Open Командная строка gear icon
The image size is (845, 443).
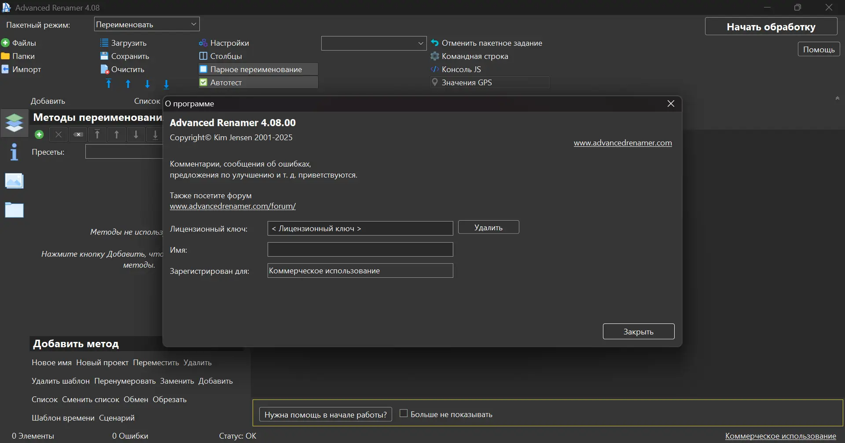point(435,56)
